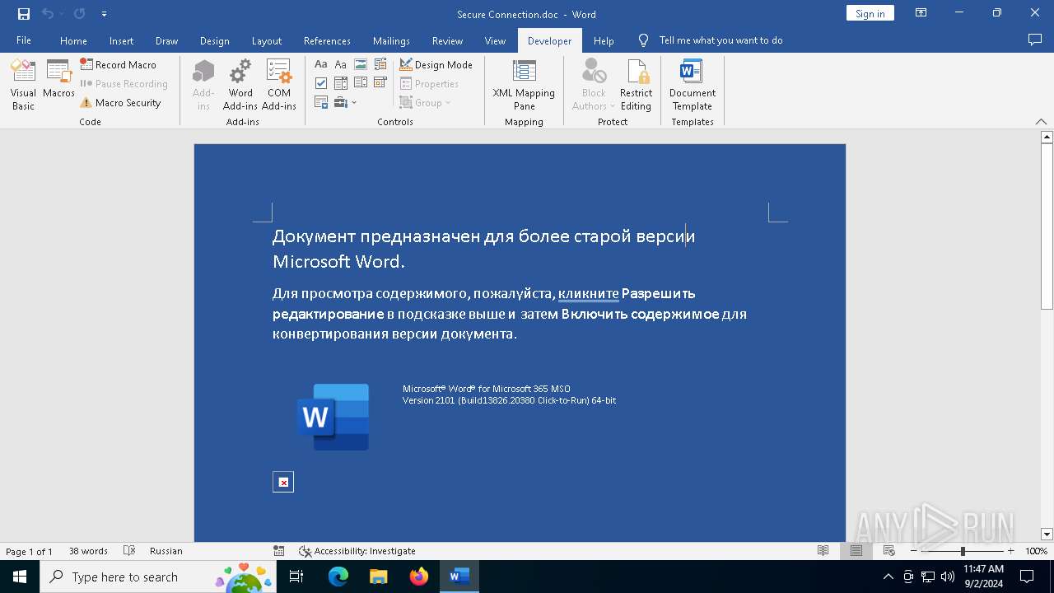Click the Word logo image in document

pyautogui.click(x=333, y=417)
